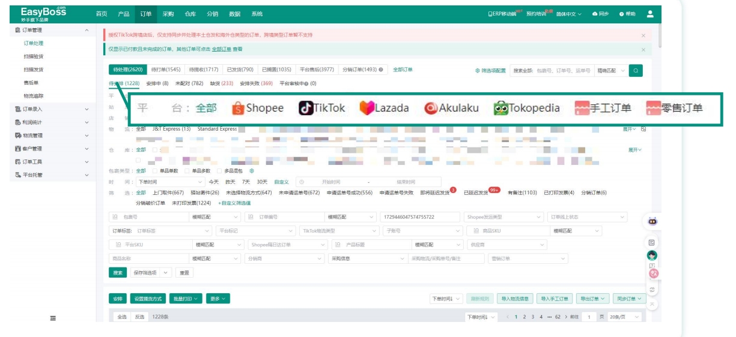Open the TikTok物流类型 dropdown
The height and width of the screenshot is (337, 736).
(339, 231)
